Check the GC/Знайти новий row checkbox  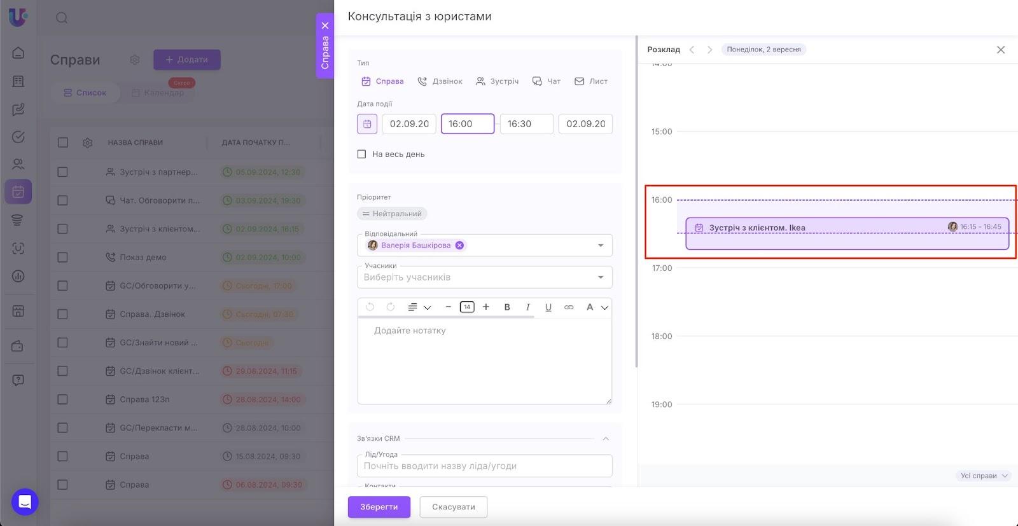point(62,343)
